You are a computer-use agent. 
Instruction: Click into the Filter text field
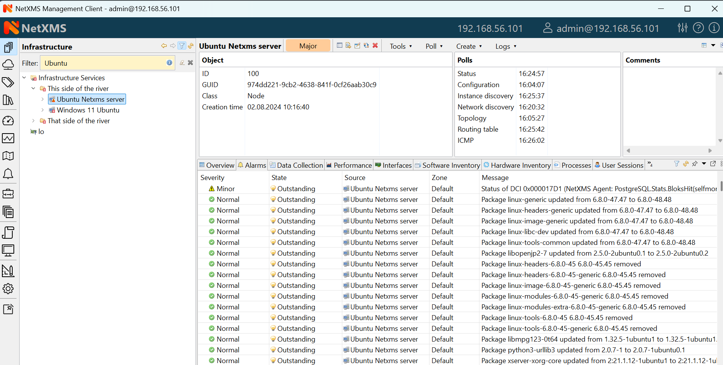(104, 63)
